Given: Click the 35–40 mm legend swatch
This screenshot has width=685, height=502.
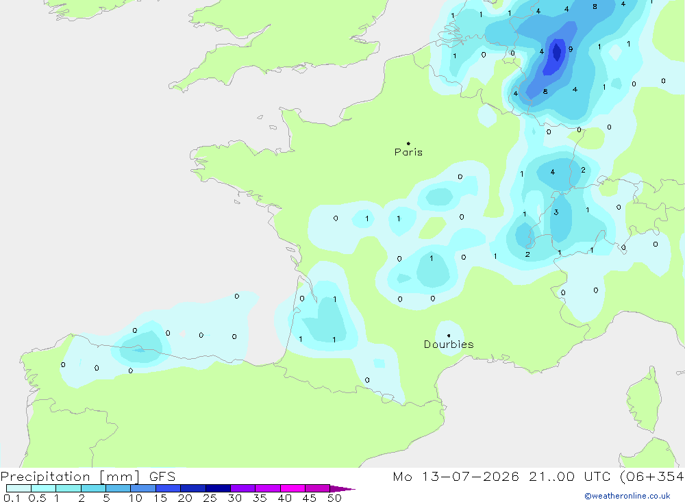Looking at the screenshot, I should [x=268, y=488].
